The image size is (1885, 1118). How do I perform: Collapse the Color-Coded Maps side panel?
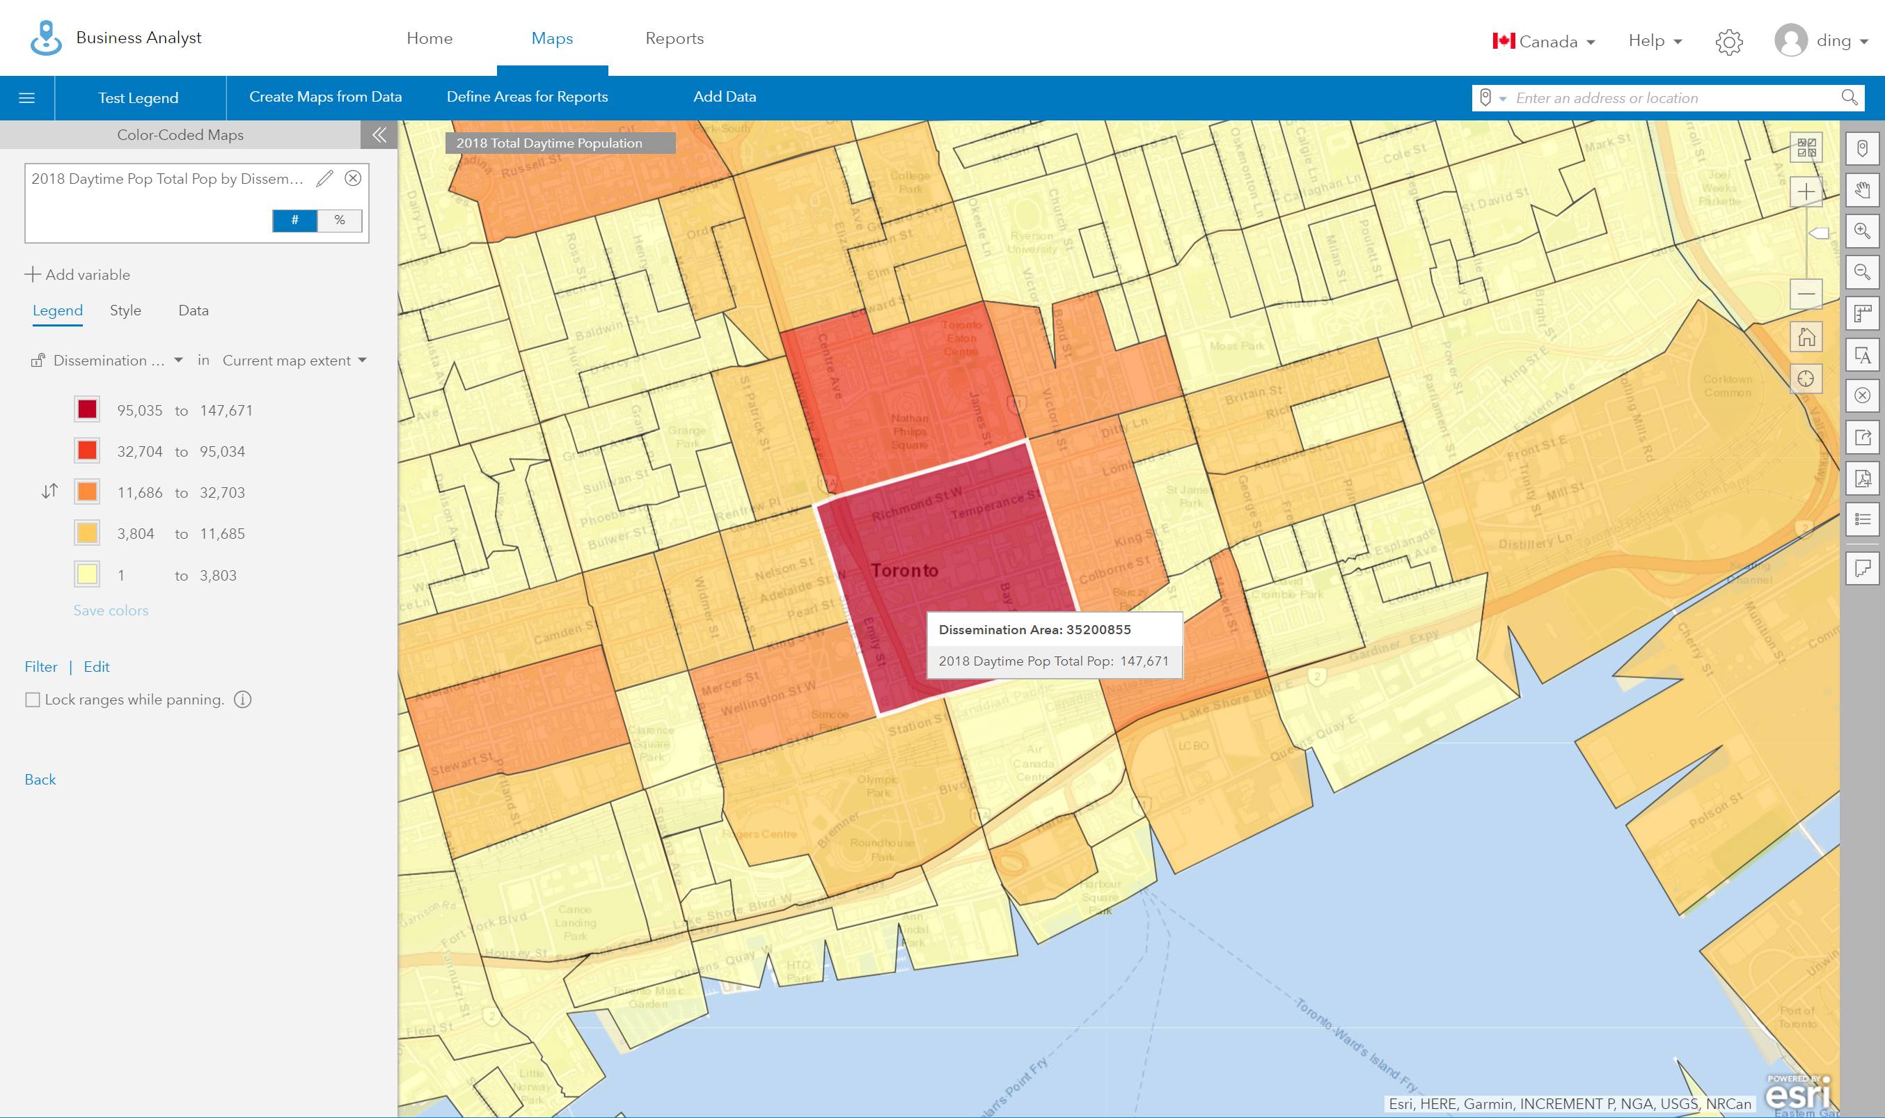click(379, 135)
